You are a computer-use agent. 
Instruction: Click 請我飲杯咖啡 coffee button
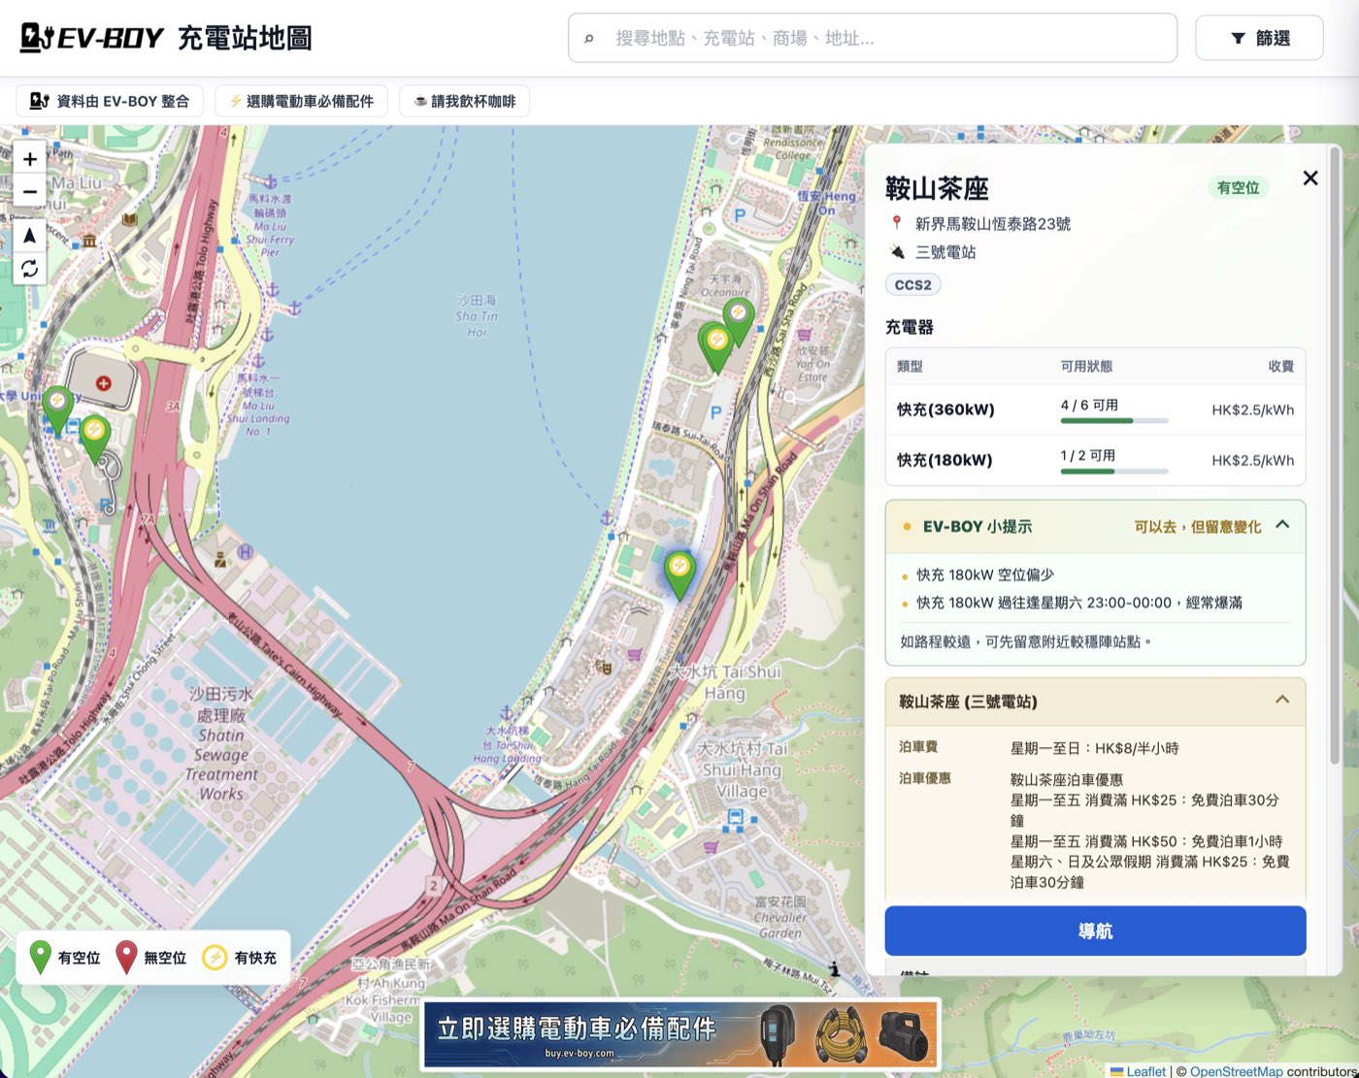464,101
